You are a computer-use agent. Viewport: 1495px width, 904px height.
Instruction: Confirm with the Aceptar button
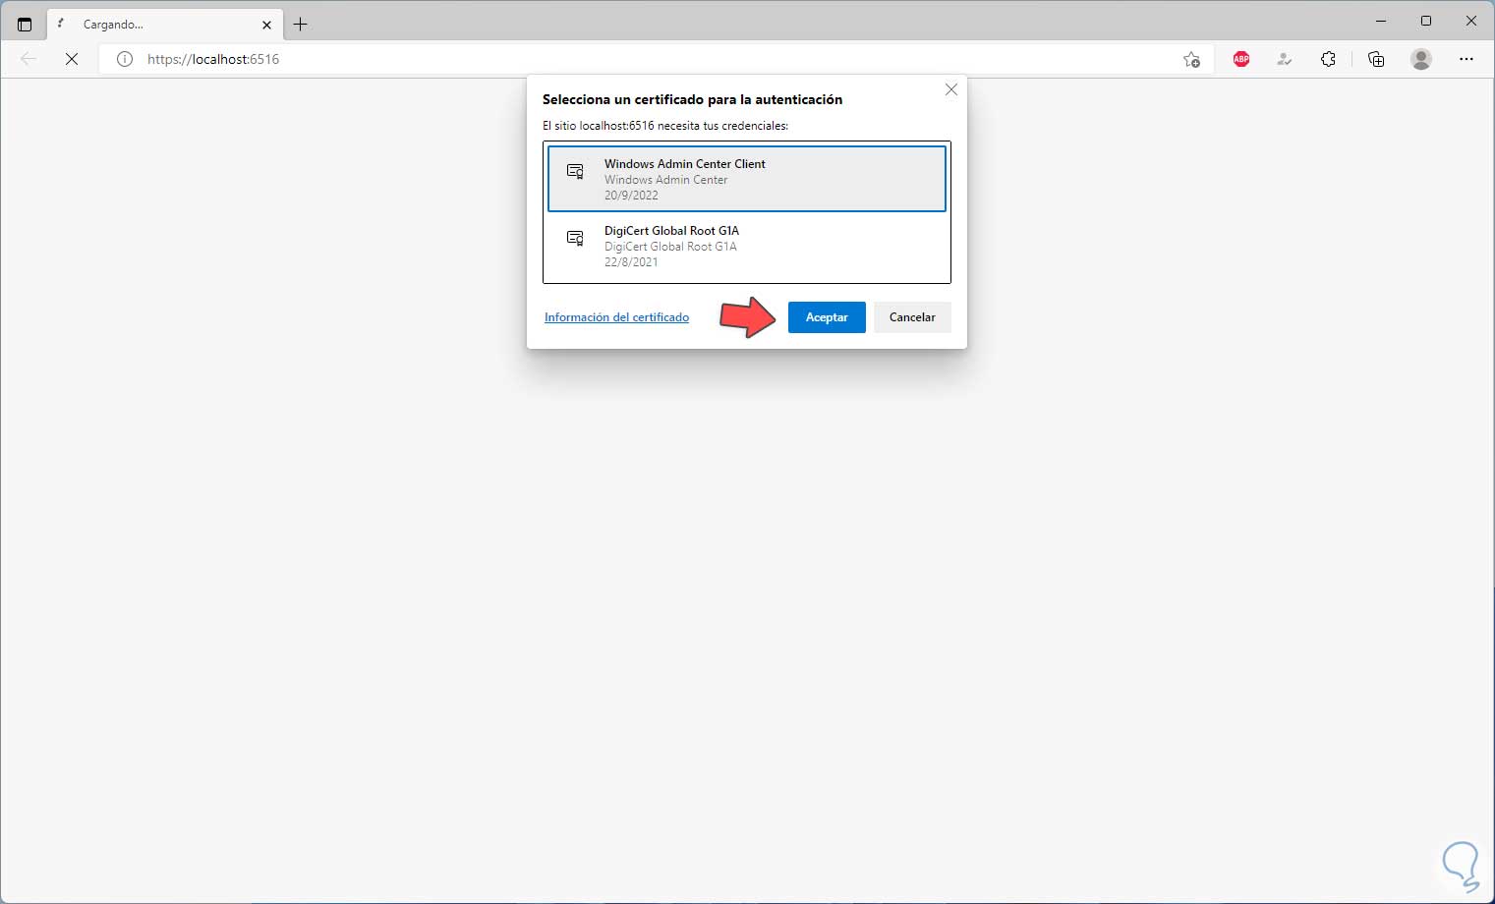pyautogui.click(x=827, y=317)
